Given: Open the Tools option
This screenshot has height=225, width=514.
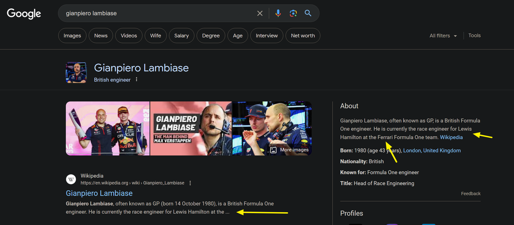Looking at the screenshot, I should click(x=474, y=35).
